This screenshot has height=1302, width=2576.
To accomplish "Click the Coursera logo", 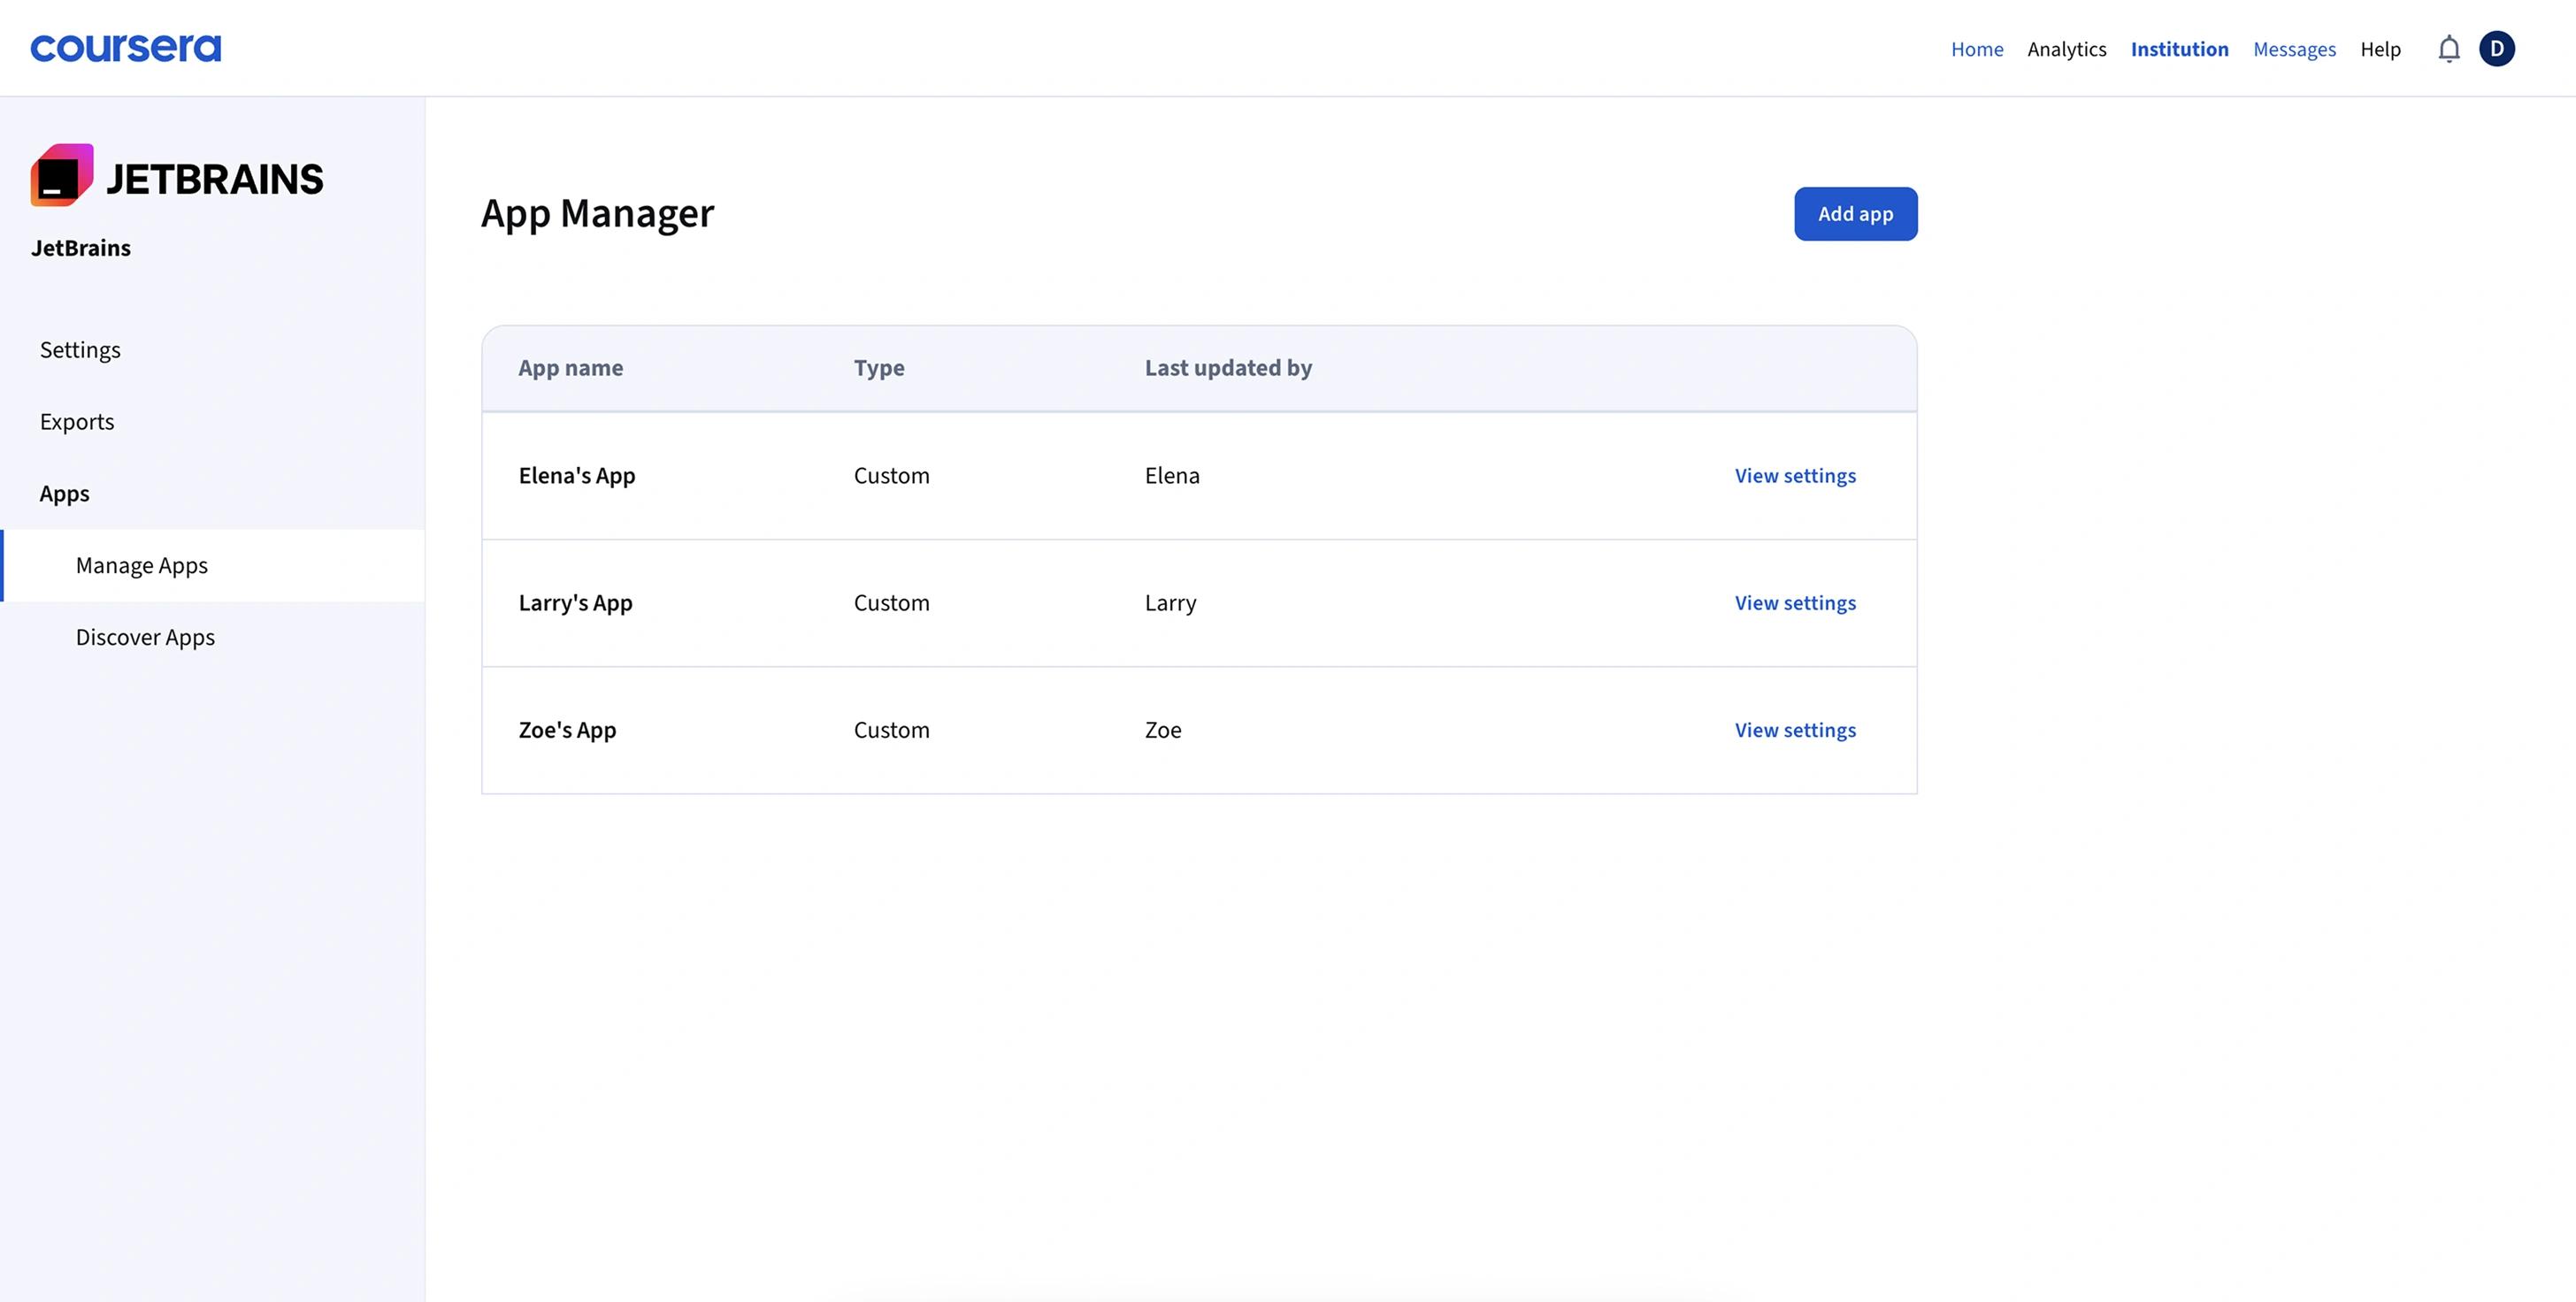I will [x=125, y=48].
